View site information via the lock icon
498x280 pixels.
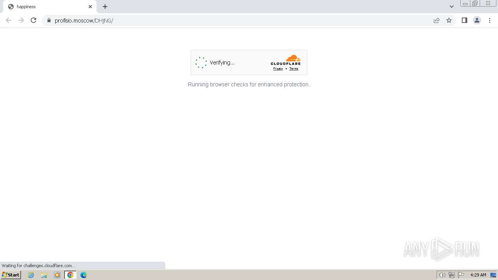(49, 20)
